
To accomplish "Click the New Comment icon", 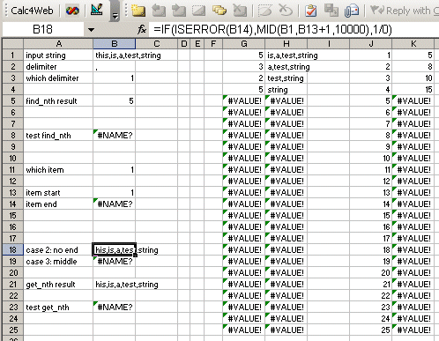I will pyautogui.click(x=138, y=11).
